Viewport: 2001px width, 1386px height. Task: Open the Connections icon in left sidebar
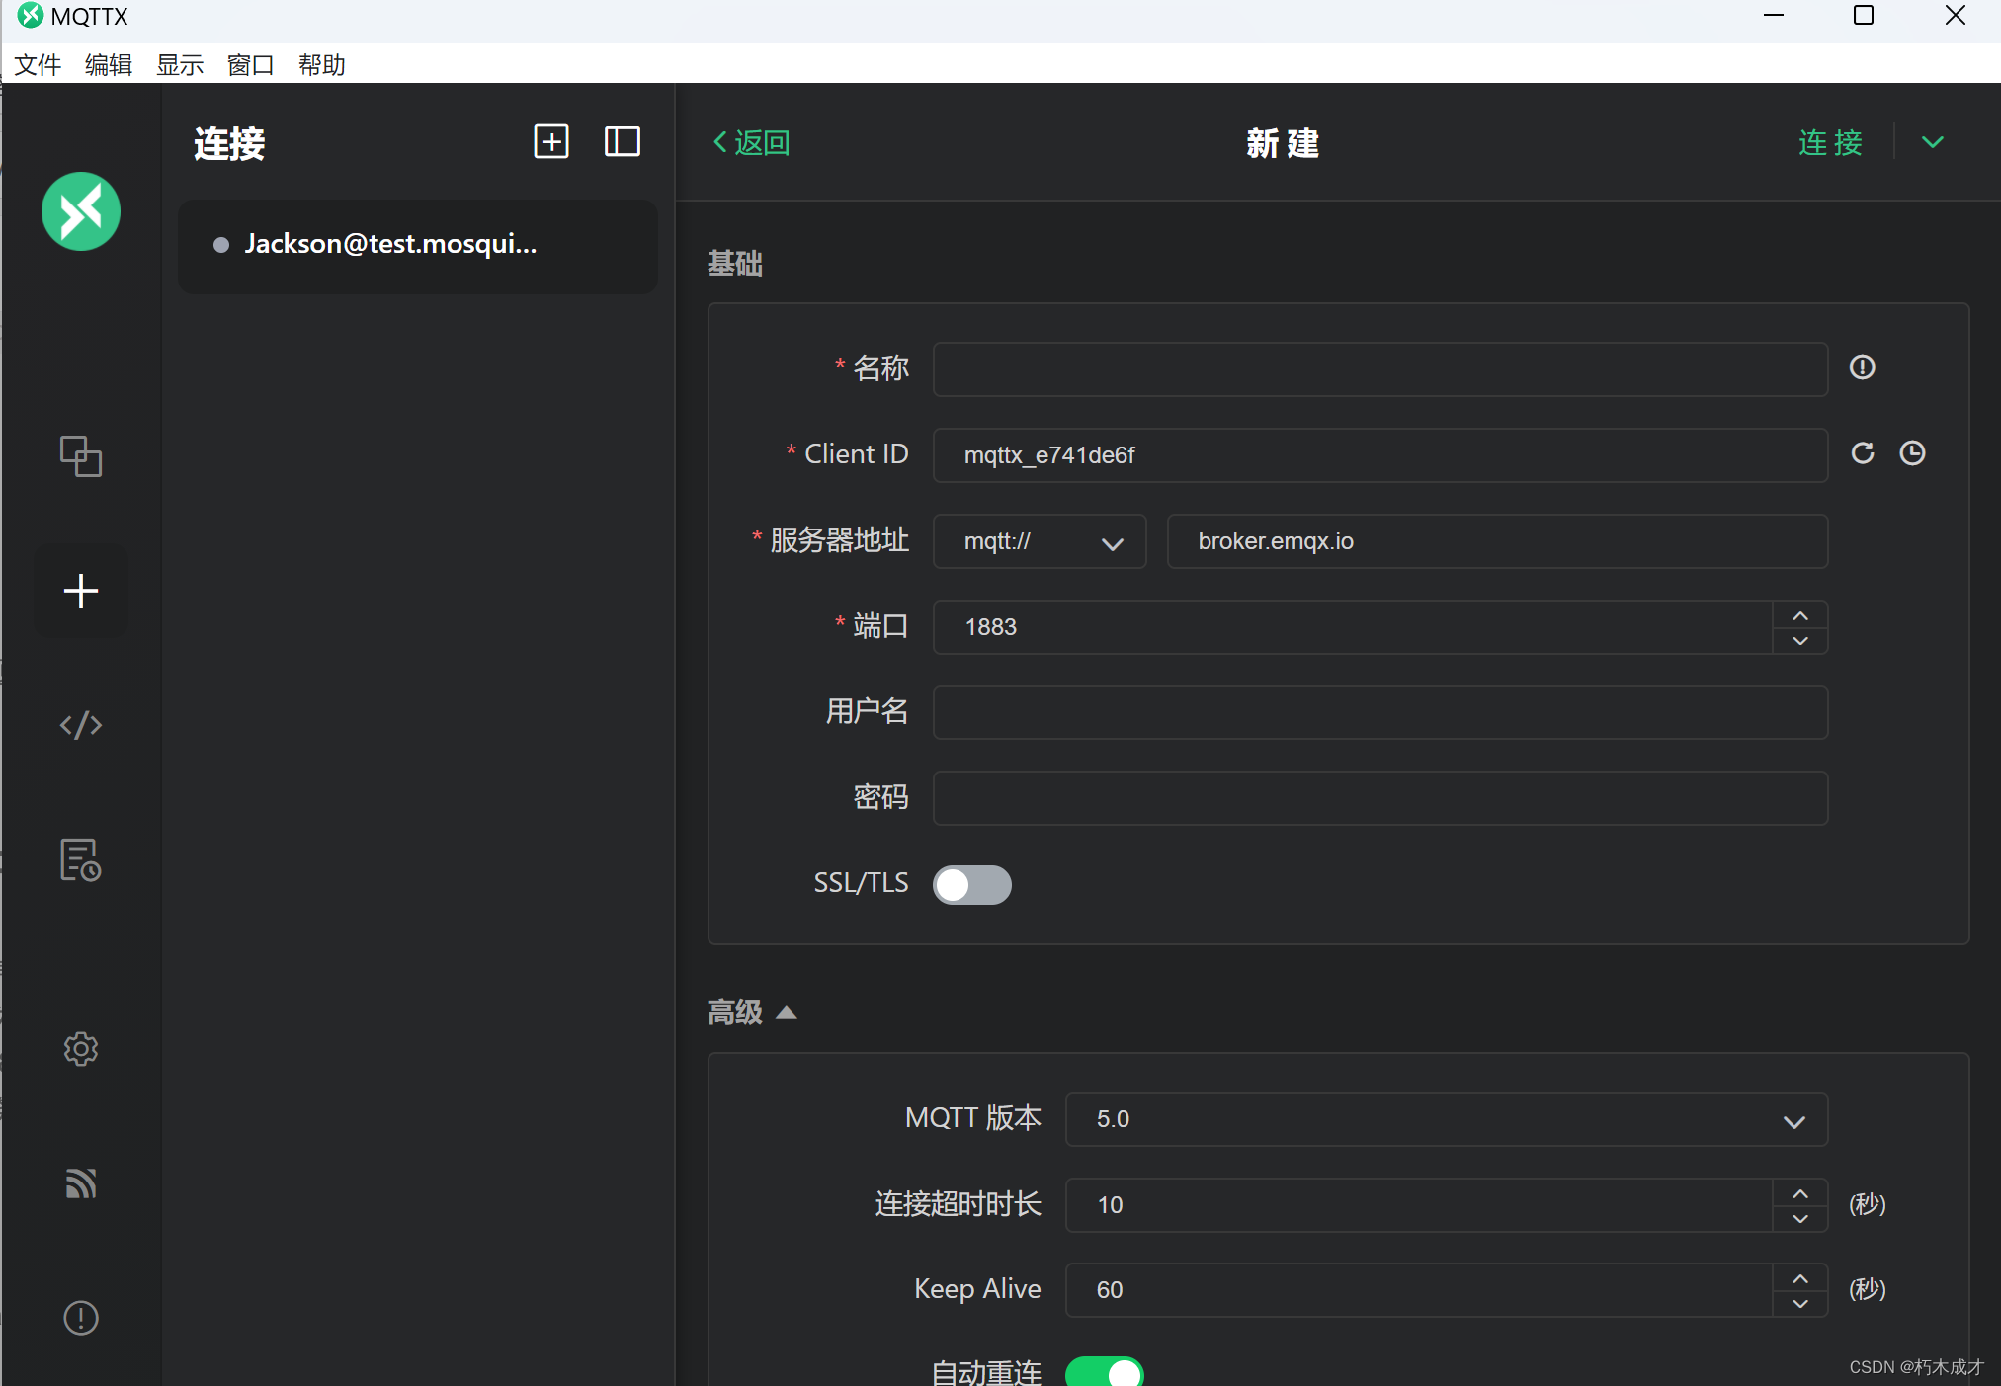[81, 456]
